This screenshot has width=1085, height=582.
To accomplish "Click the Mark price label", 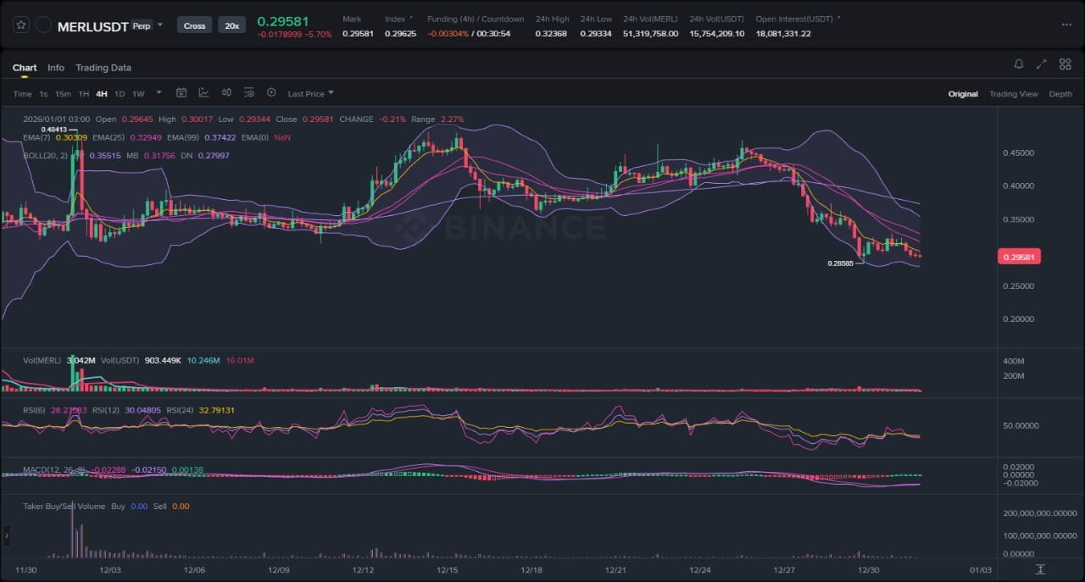I will (352, 19).
